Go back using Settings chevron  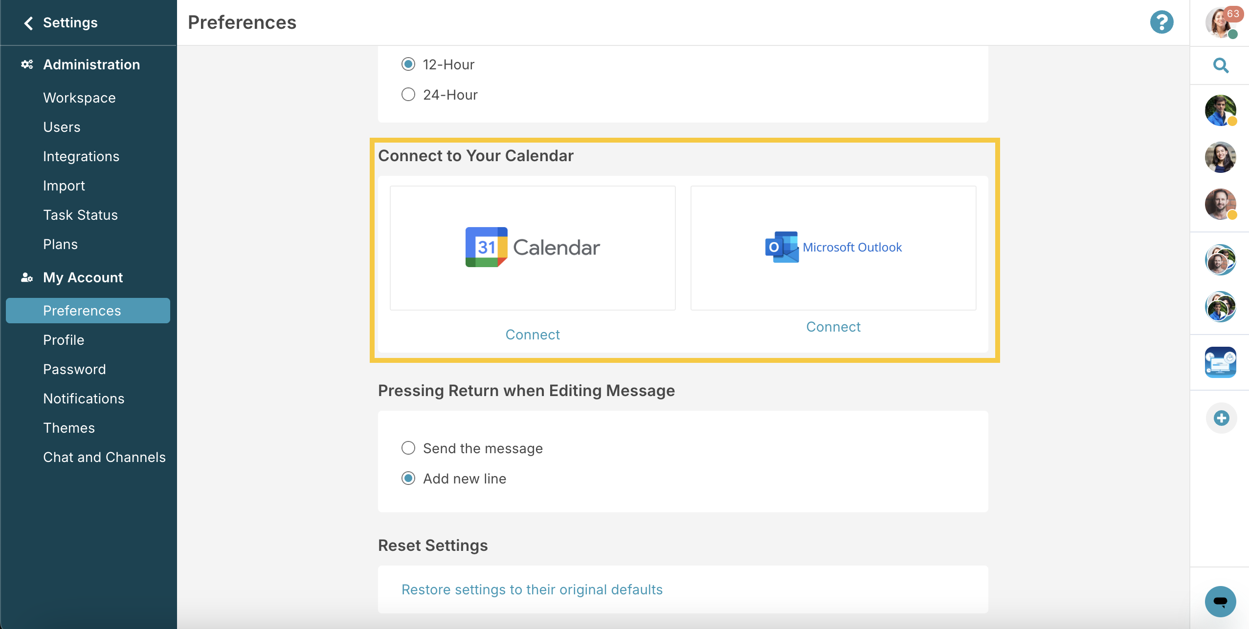28,23
